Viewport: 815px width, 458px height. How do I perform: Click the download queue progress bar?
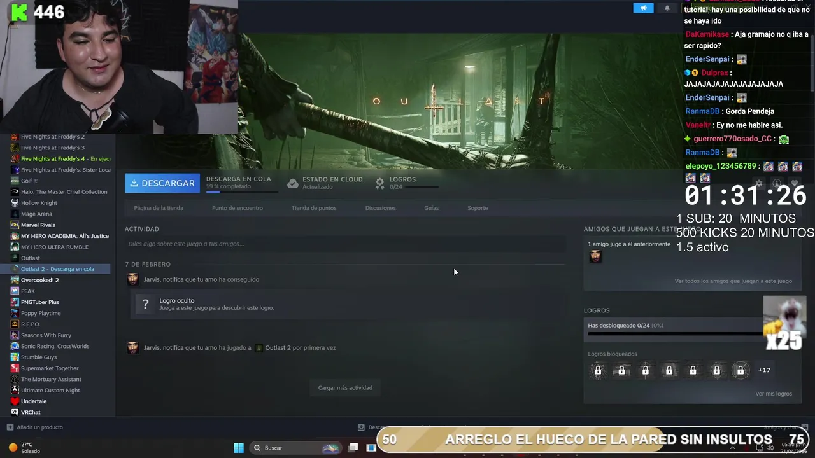(242, 191)
